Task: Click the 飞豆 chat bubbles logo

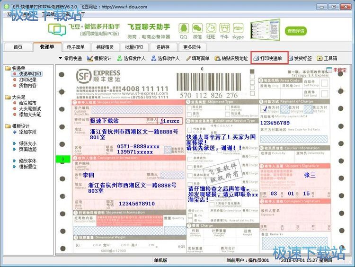Action: click(x=57, y=30)
